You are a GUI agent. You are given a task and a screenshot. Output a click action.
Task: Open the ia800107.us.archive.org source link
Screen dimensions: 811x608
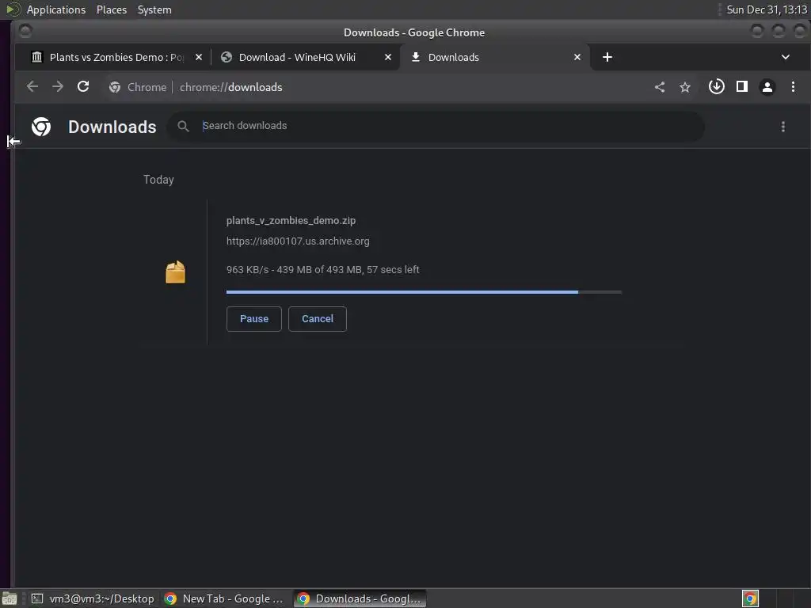(298, 241)
